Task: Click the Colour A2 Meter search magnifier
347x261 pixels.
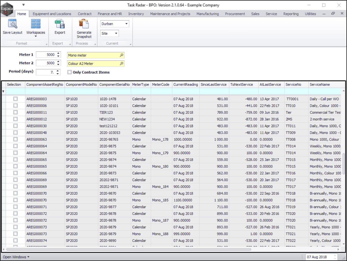Action: pyautogui.click(x=122, y=63)
